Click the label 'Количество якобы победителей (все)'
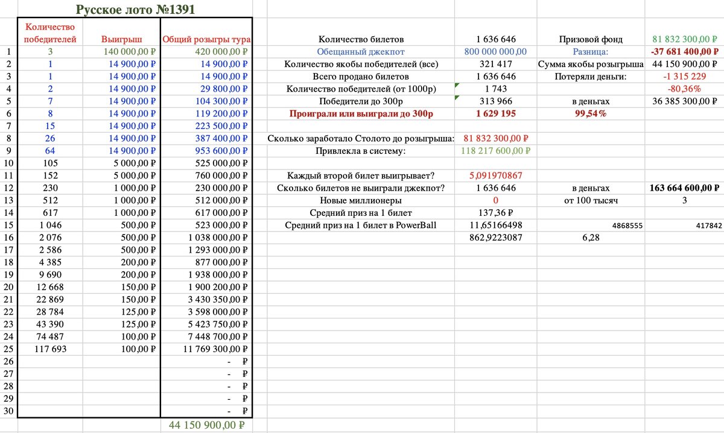 (x=361, y=64)
